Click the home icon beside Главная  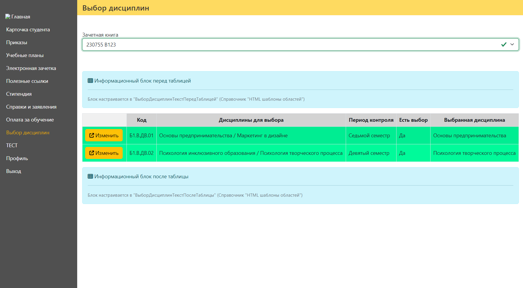(8, 16)
